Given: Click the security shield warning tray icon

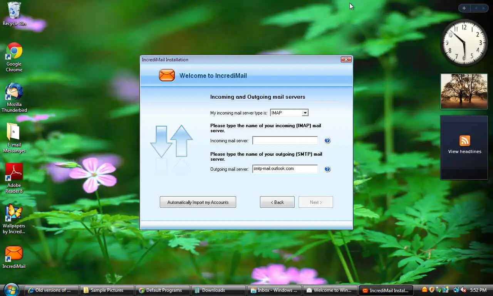Looking at the screenshot, I should (432, 290).
